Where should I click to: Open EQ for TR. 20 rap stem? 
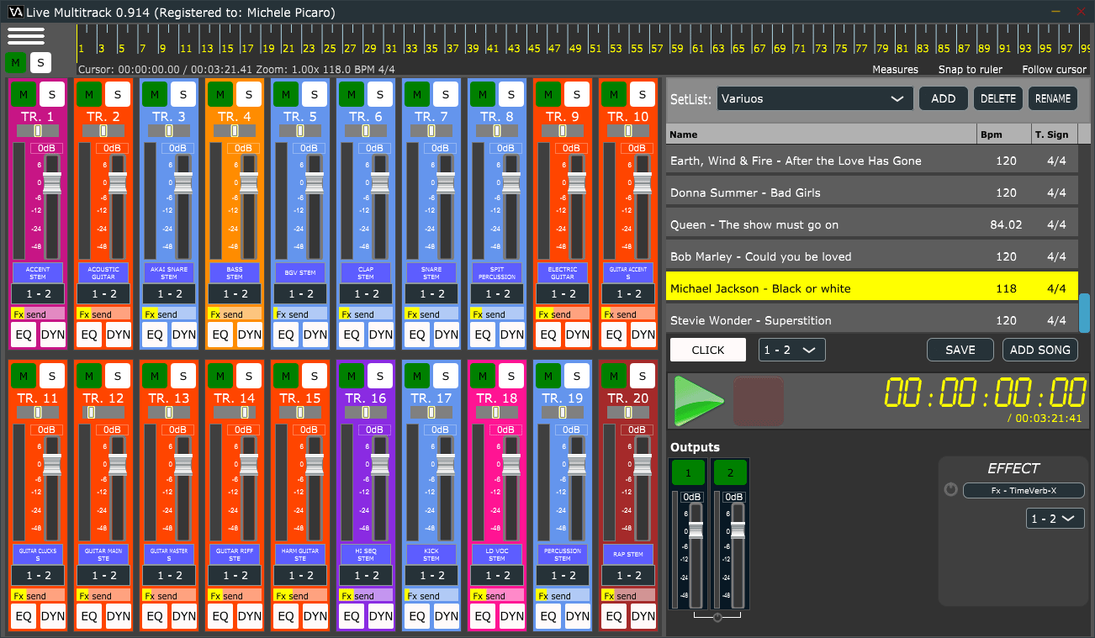click(x=614, y=616)
